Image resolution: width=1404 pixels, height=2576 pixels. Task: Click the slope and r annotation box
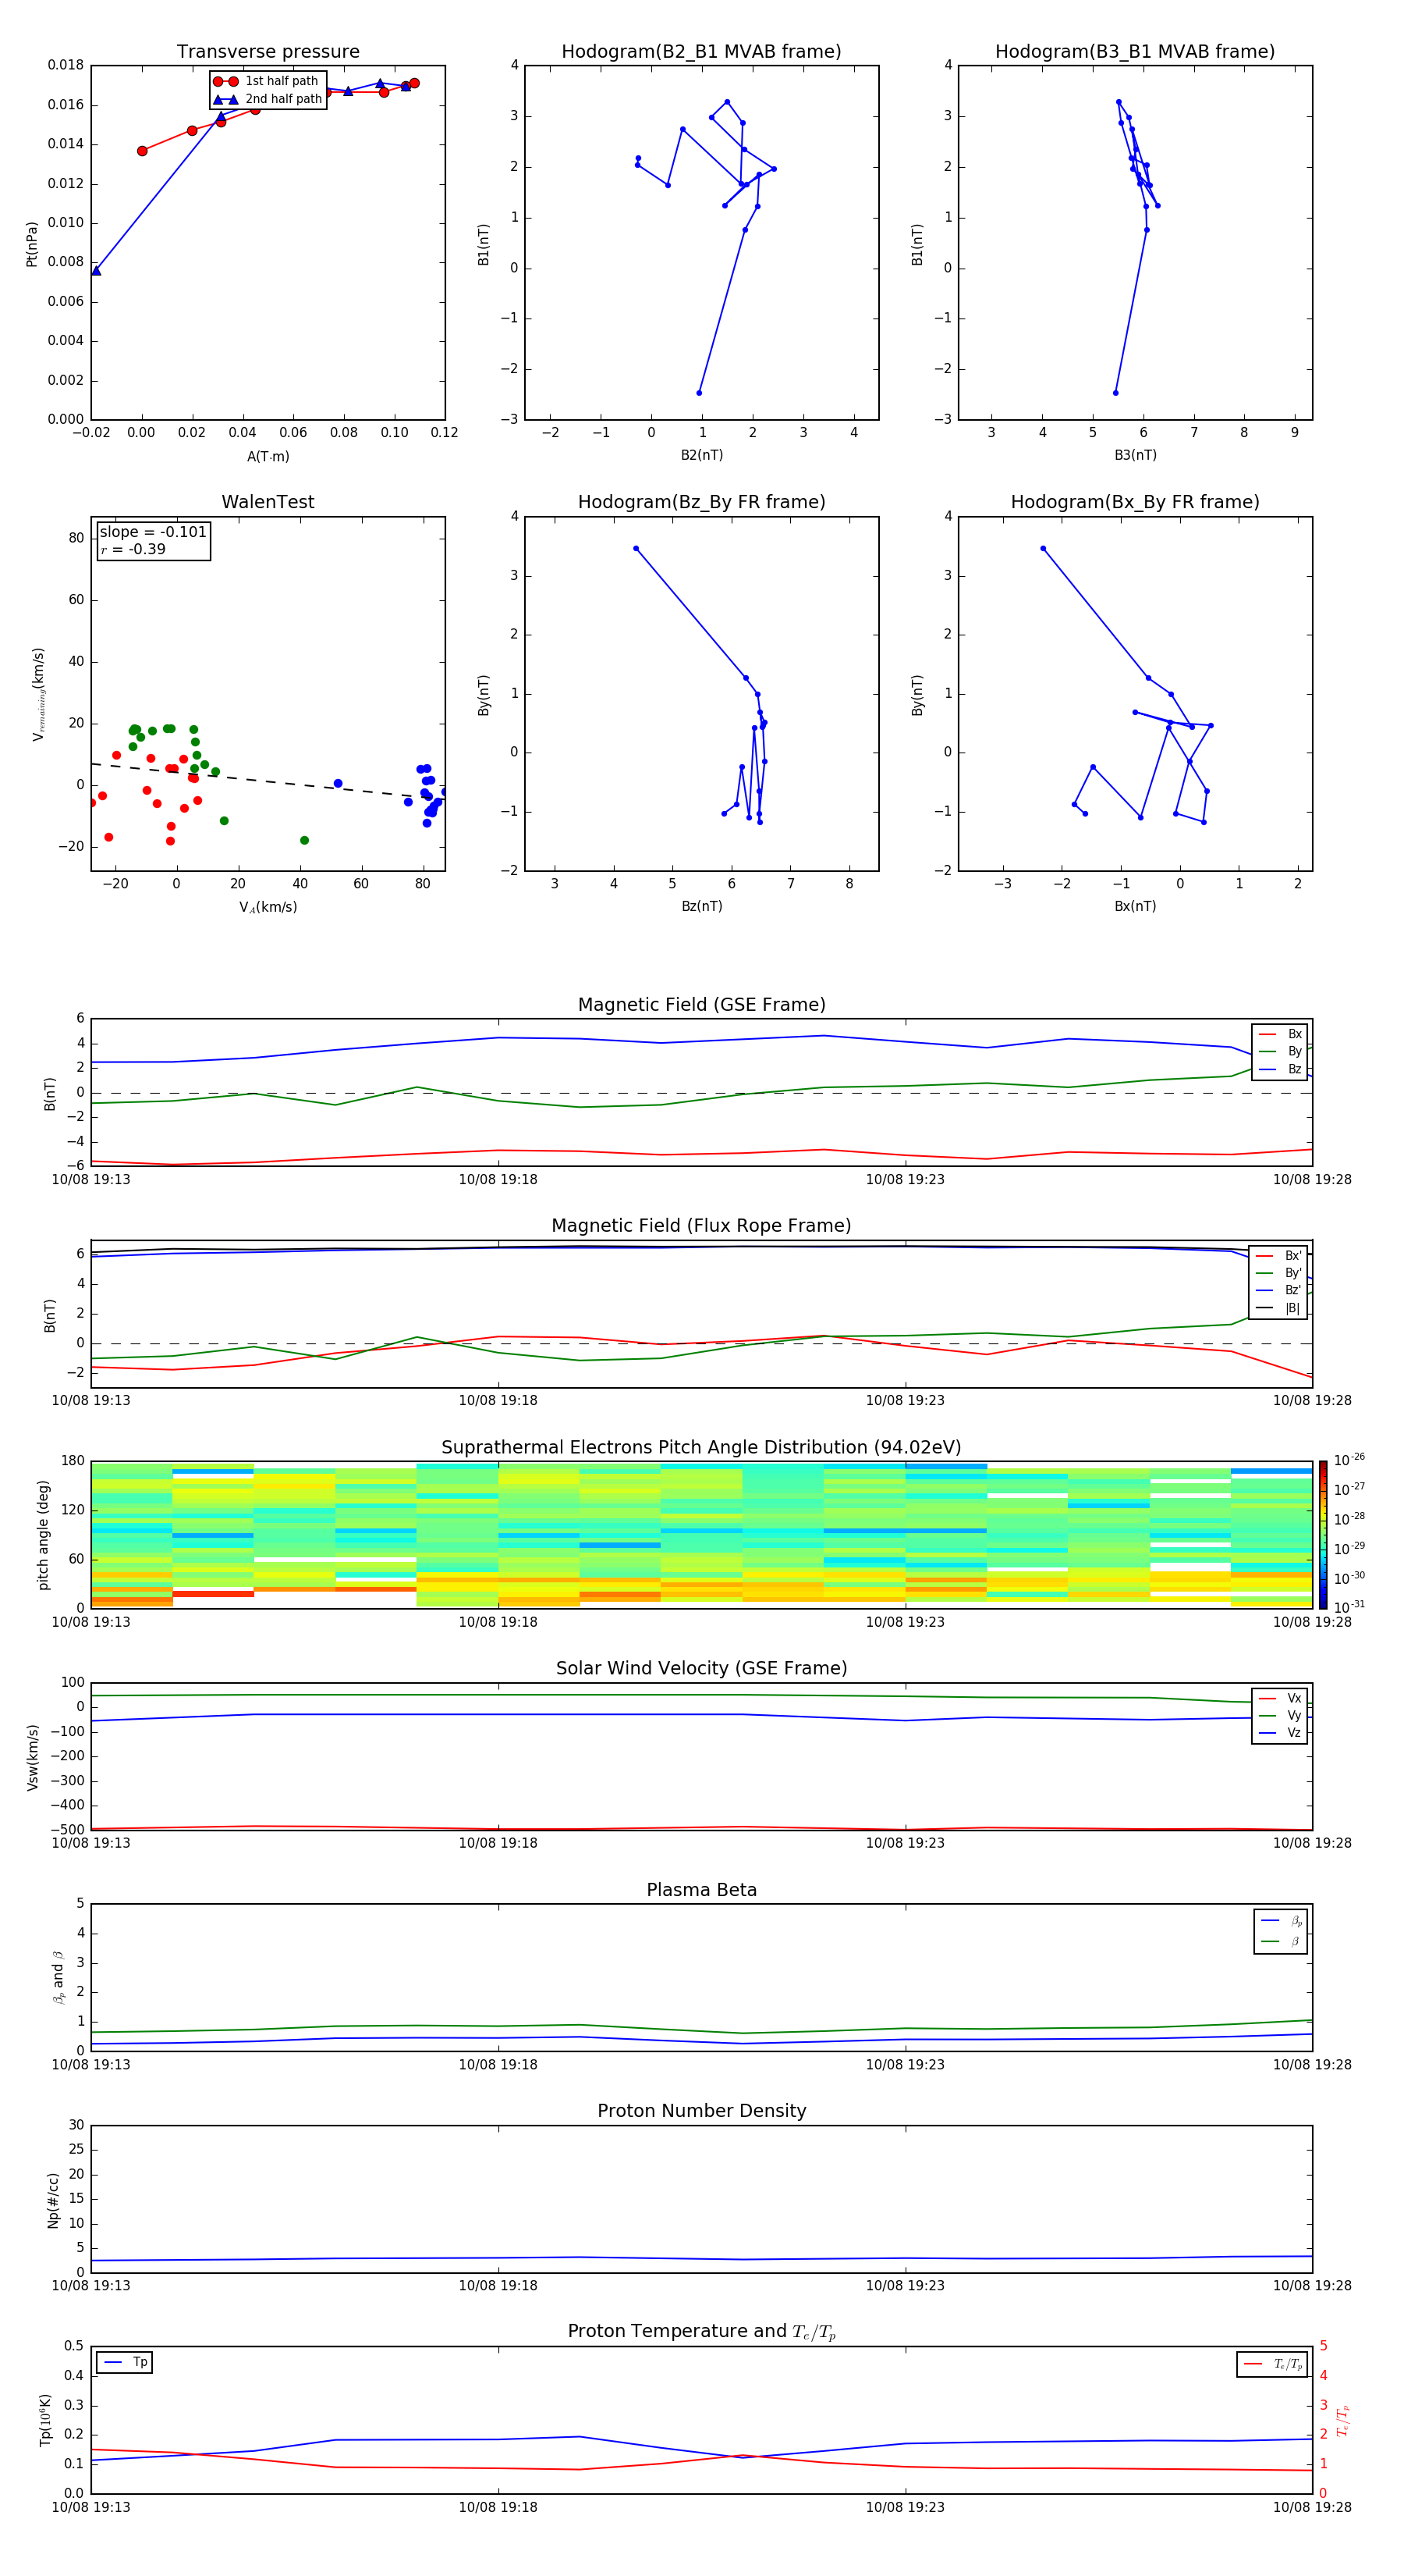coord(154,541)
